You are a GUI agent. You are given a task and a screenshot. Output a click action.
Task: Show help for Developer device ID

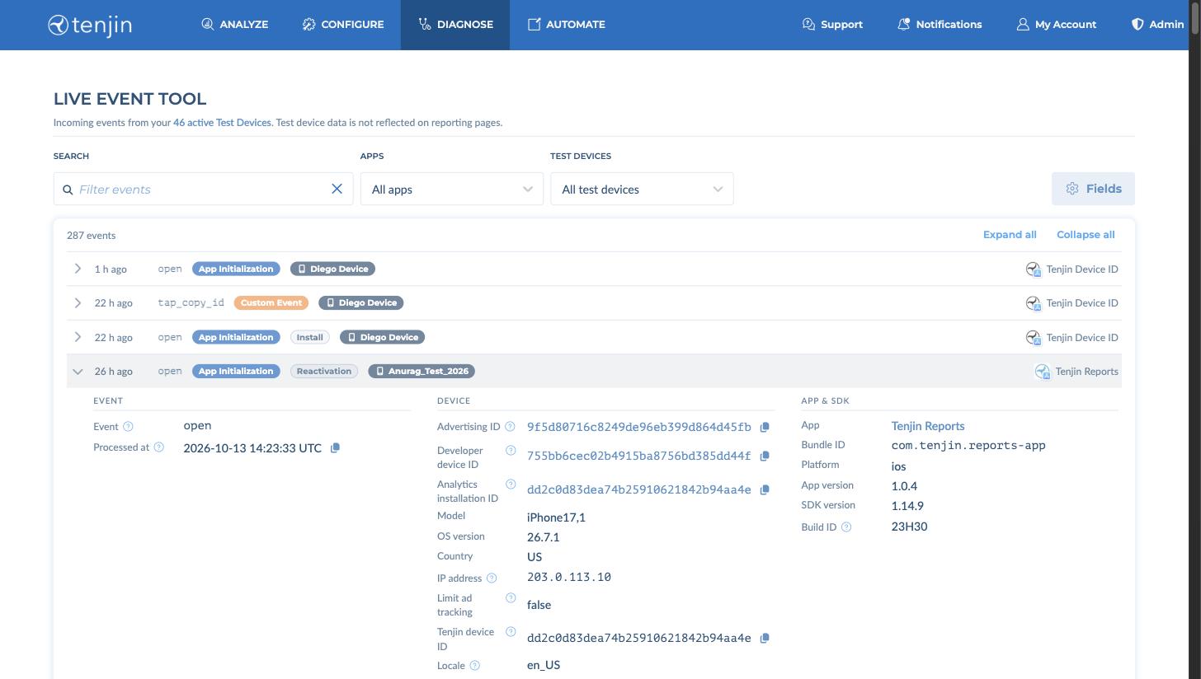click(511, 451)
